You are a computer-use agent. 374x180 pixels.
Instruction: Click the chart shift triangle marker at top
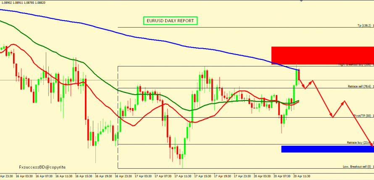pos(300,1)
